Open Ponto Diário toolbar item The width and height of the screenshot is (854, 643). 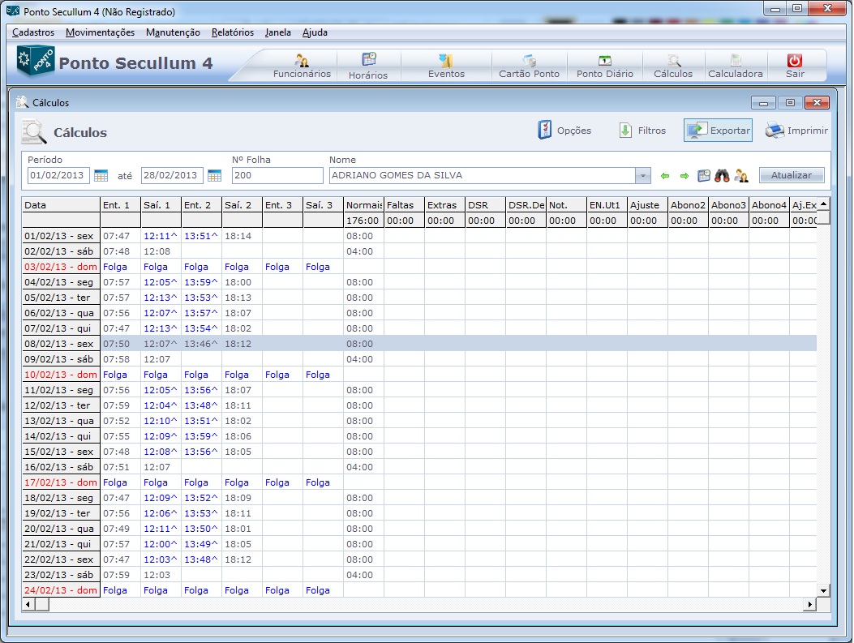click(604, 66)
